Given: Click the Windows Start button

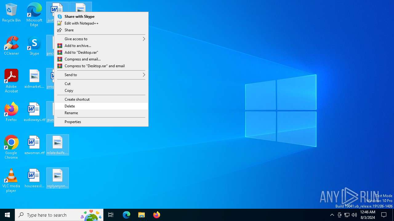Looking at the screenshot, I should pos(7,215).
